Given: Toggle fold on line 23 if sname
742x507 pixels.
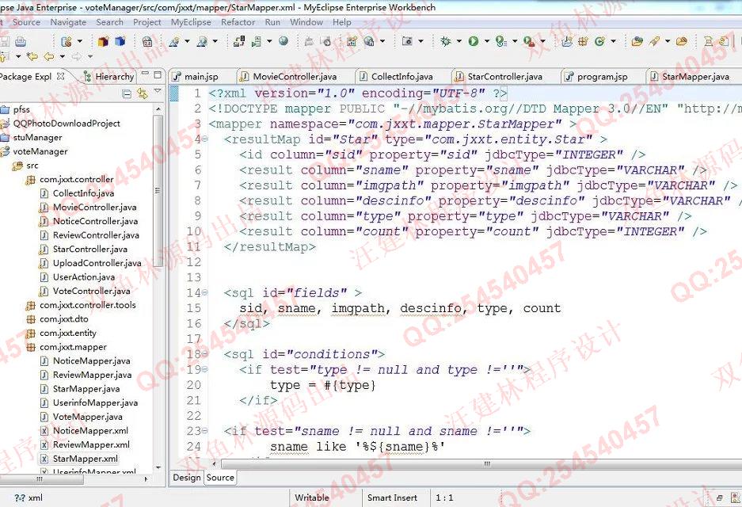Looking at the screenshot, I should 205,431.
